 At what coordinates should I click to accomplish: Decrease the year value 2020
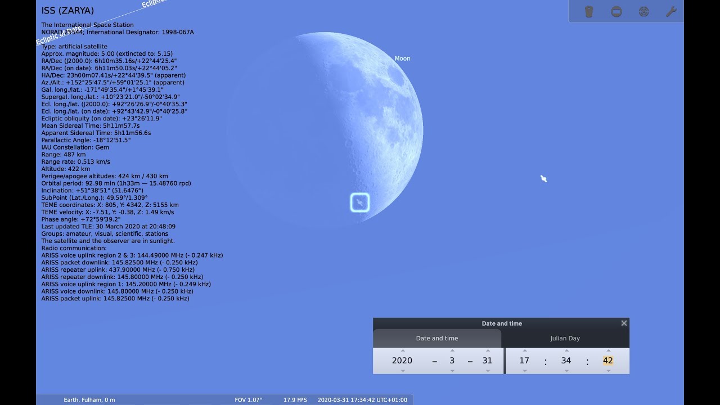[x=403, y=371]
